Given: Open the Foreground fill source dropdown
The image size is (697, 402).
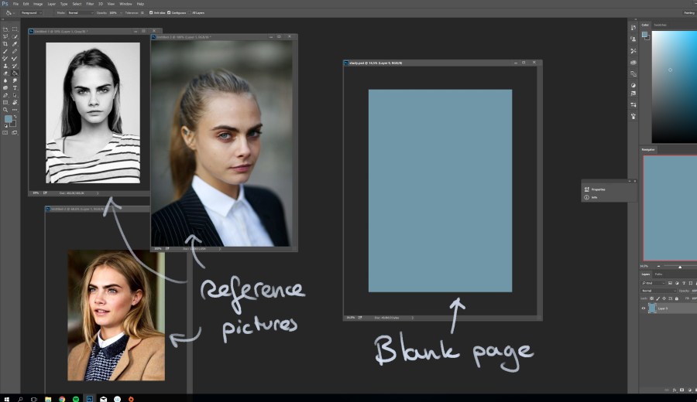Looking at the screenshot, I should coord(31,12).
